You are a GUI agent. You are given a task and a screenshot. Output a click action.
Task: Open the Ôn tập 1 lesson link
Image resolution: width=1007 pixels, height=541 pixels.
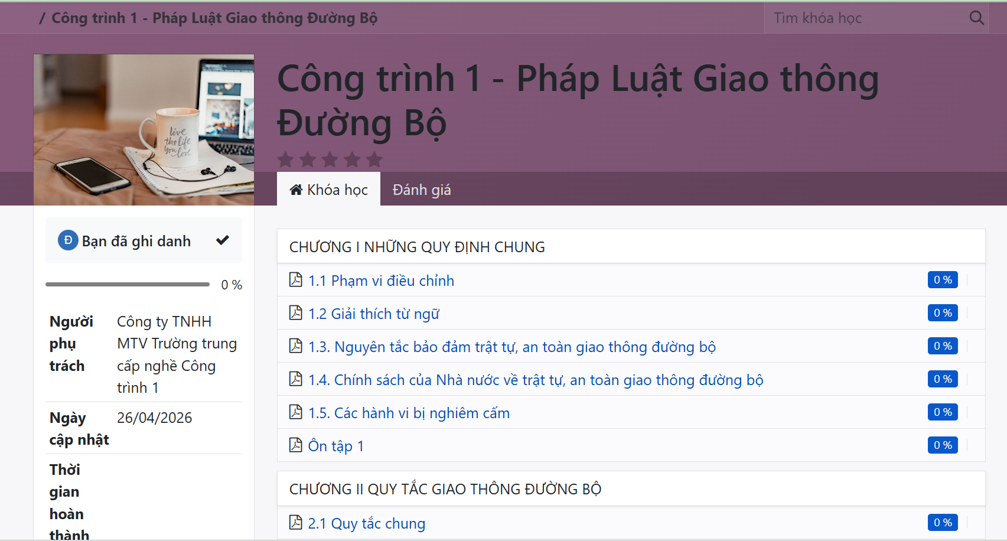point(336,446)
